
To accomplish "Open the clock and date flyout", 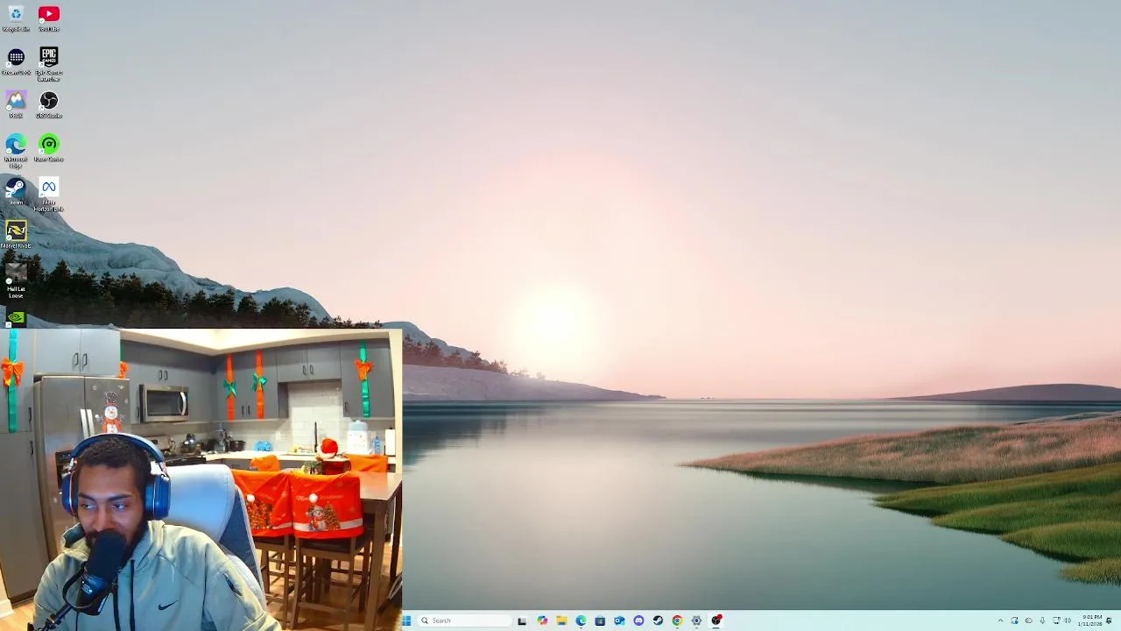I will point(1090,620).
